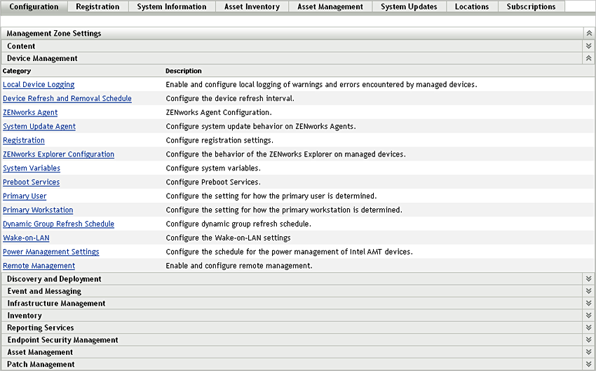
Task: Go to the Asset Inventory tab
Action: [x=252, y=7]
